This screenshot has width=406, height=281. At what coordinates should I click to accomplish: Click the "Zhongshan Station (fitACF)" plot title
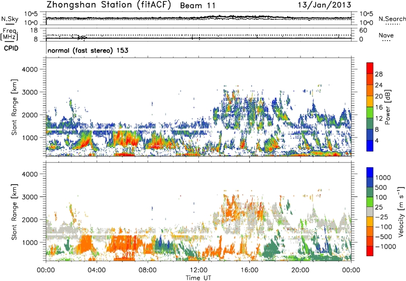[x=109, y=5]
